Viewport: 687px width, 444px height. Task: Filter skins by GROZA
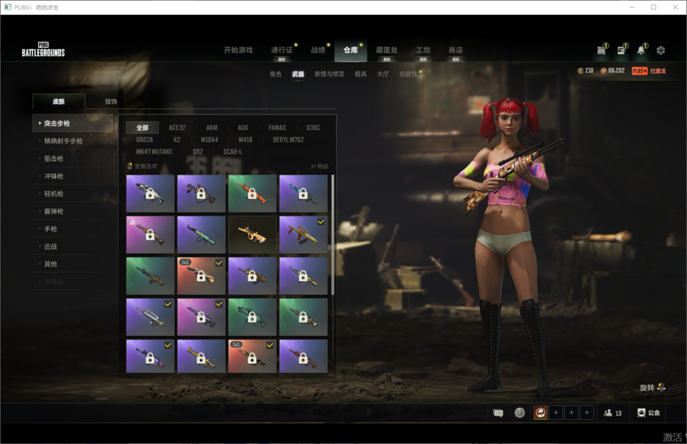(x=144, y=139)
